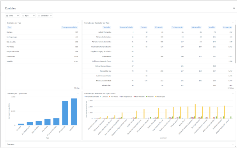Click the Contatos page title
The width and height of the screenshot is (237, 148).
pyautogui.click(x=10, y=8)
